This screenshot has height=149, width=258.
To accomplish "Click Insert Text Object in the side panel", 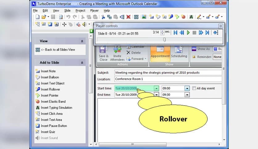I will (x=50, y=83).
